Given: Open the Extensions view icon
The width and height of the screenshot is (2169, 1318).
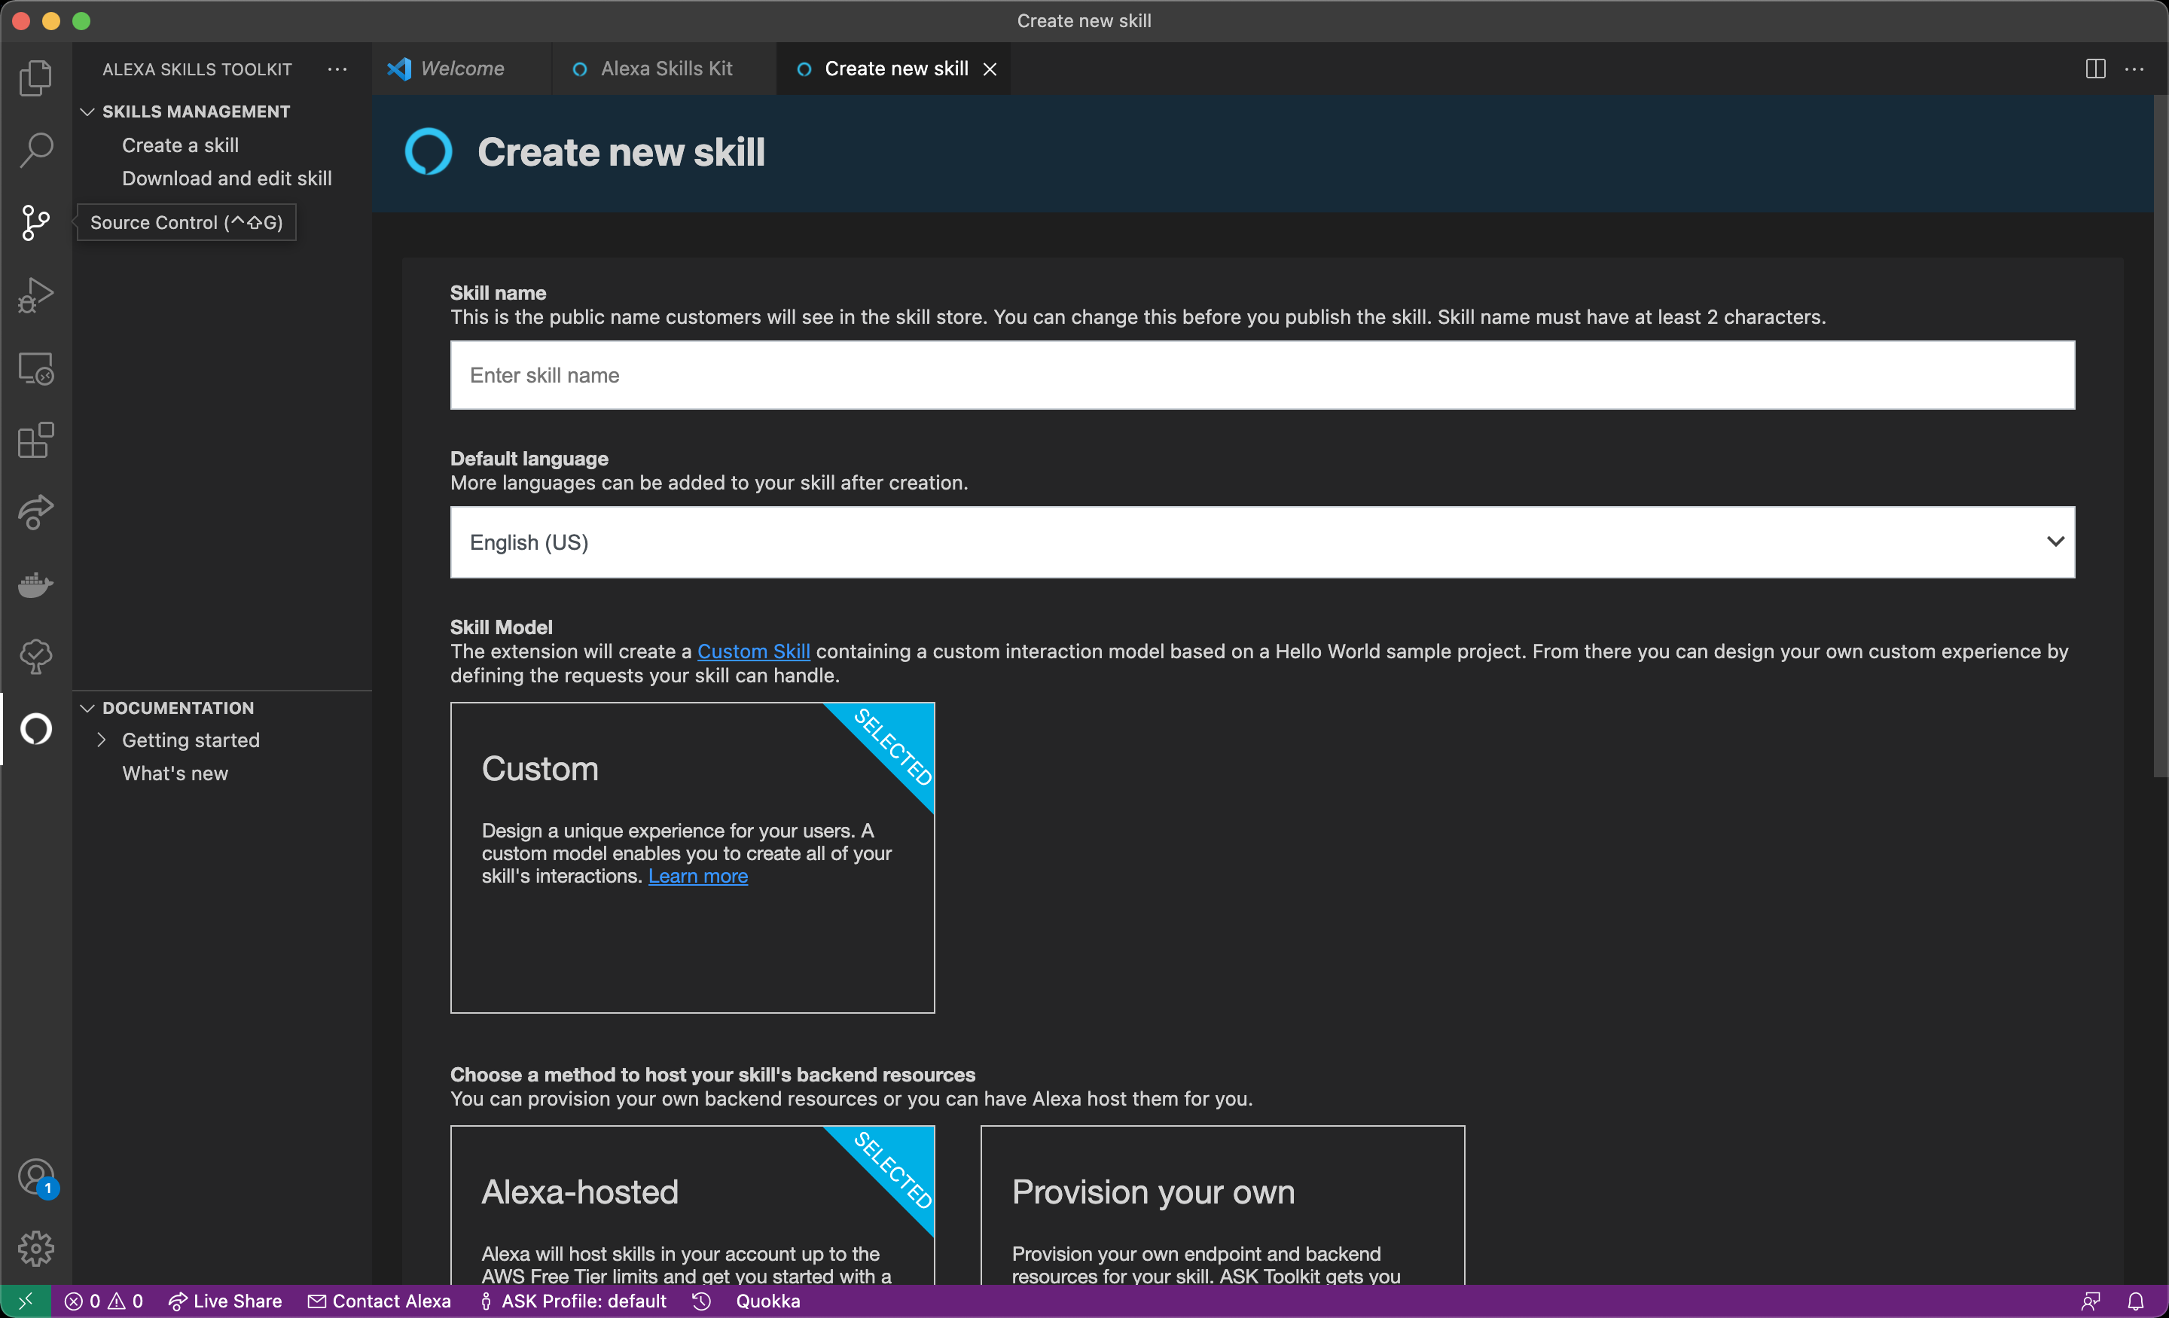Looking at the screenshot, I should tap(35, 441).
